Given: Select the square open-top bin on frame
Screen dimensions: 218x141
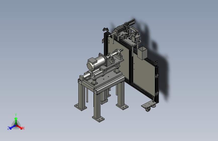Looking at the screenshot, I should 142,53.
